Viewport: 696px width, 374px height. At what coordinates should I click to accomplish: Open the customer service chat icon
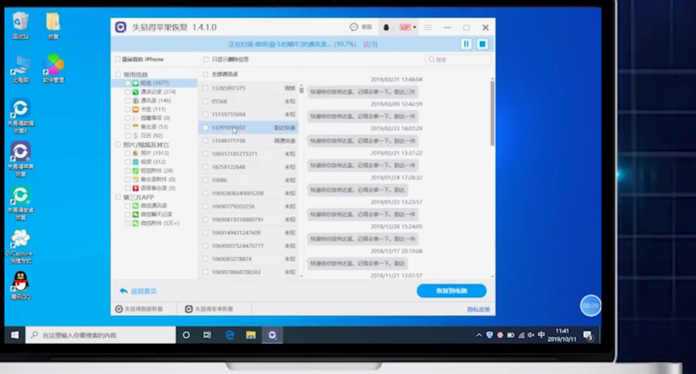coord(354,27)
